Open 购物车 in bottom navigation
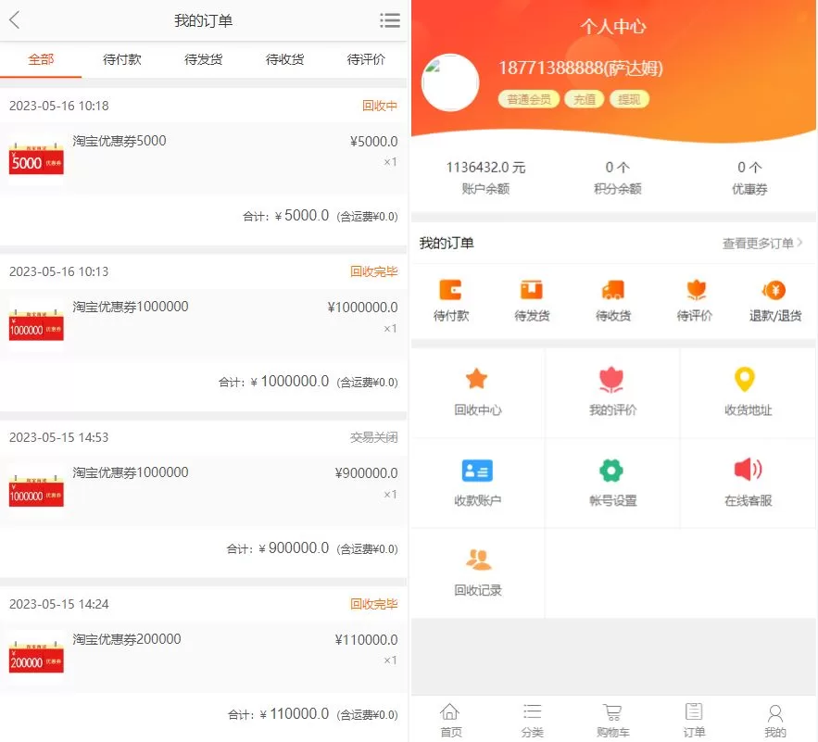This screenshot has height=742, width=818. (x=613, y=720)
